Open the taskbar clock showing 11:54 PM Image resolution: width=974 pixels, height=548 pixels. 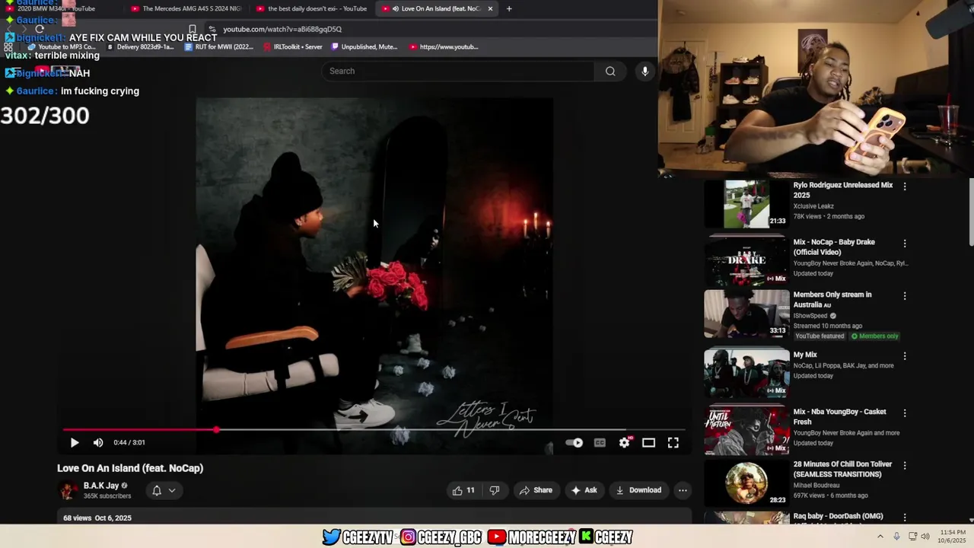(x=953, y=537)
